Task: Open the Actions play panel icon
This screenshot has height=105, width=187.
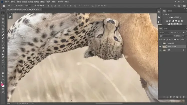Action: [159, 22]
